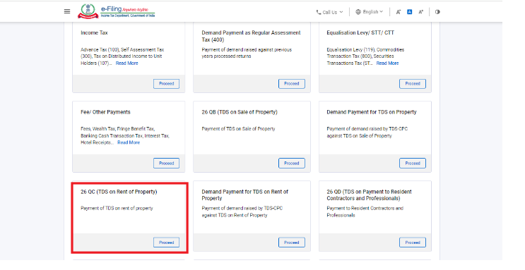Image resolution: width=525 pixels, height=270 pixels.
Task: Select the default font size A icon
Action: click(x=410, y=12)
